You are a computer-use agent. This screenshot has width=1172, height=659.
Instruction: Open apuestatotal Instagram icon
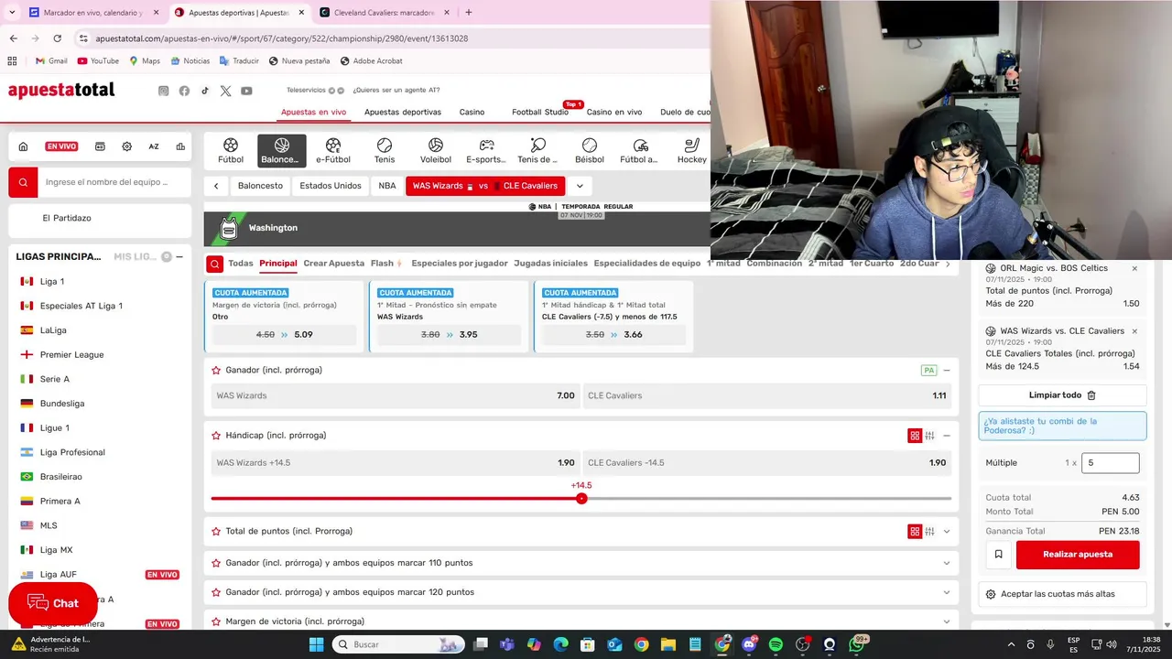[164, 91]
